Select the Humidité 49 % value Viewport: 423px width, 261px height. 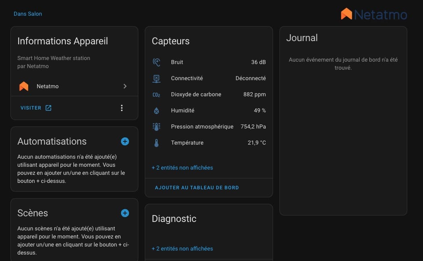click(x=260, y=110)
